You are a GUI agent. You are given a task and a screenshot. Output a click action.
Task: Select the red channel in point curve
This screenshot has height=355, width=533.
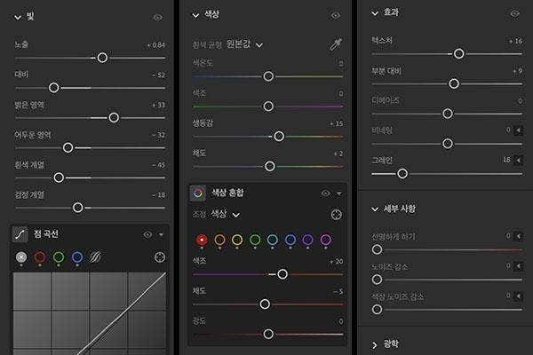point(40,257)
